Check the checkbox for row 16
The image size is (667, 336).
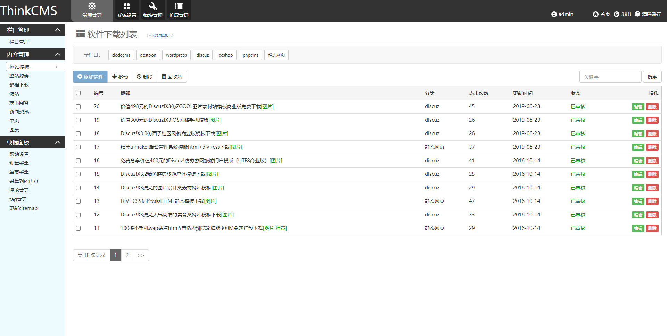tap(79, 161)
